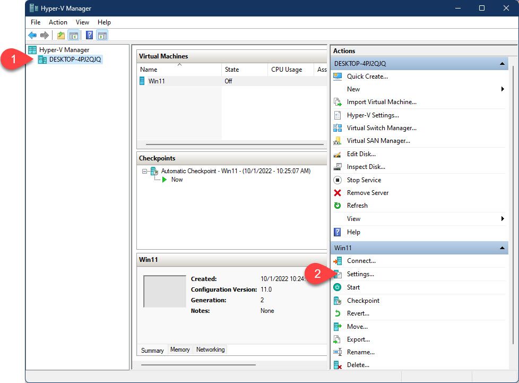The width and height of the screenshot is (519, 383).
Task: Switch to the Memory tab
Action: click(180, 350)
